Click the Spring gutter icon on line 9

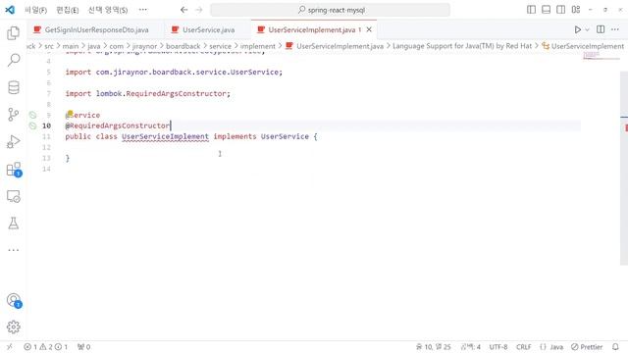[32, 115]
